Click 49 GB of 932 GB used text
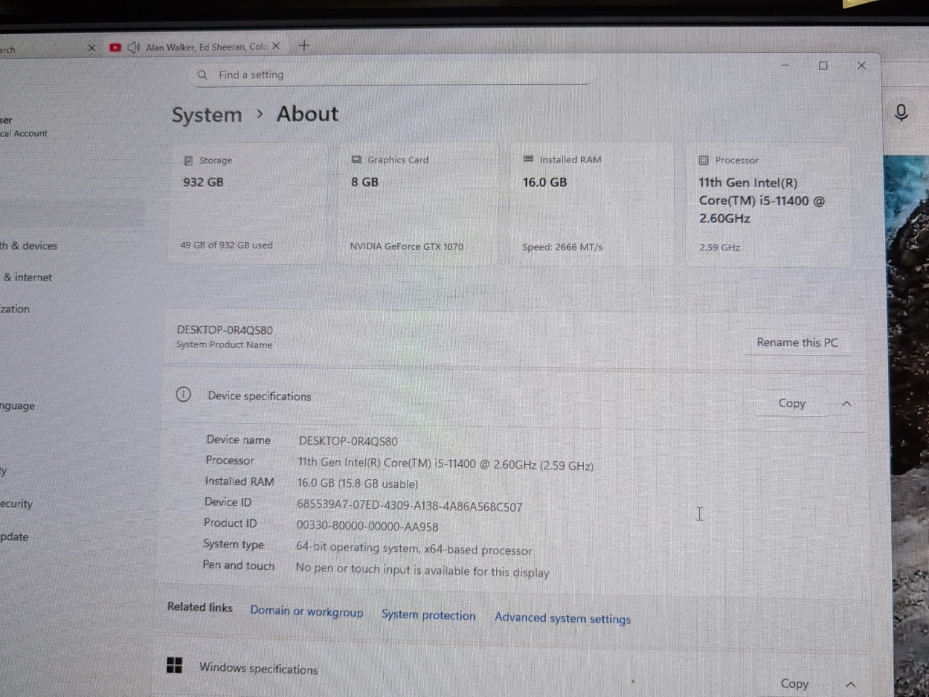 pyautogui.click(x=226, y=245)
